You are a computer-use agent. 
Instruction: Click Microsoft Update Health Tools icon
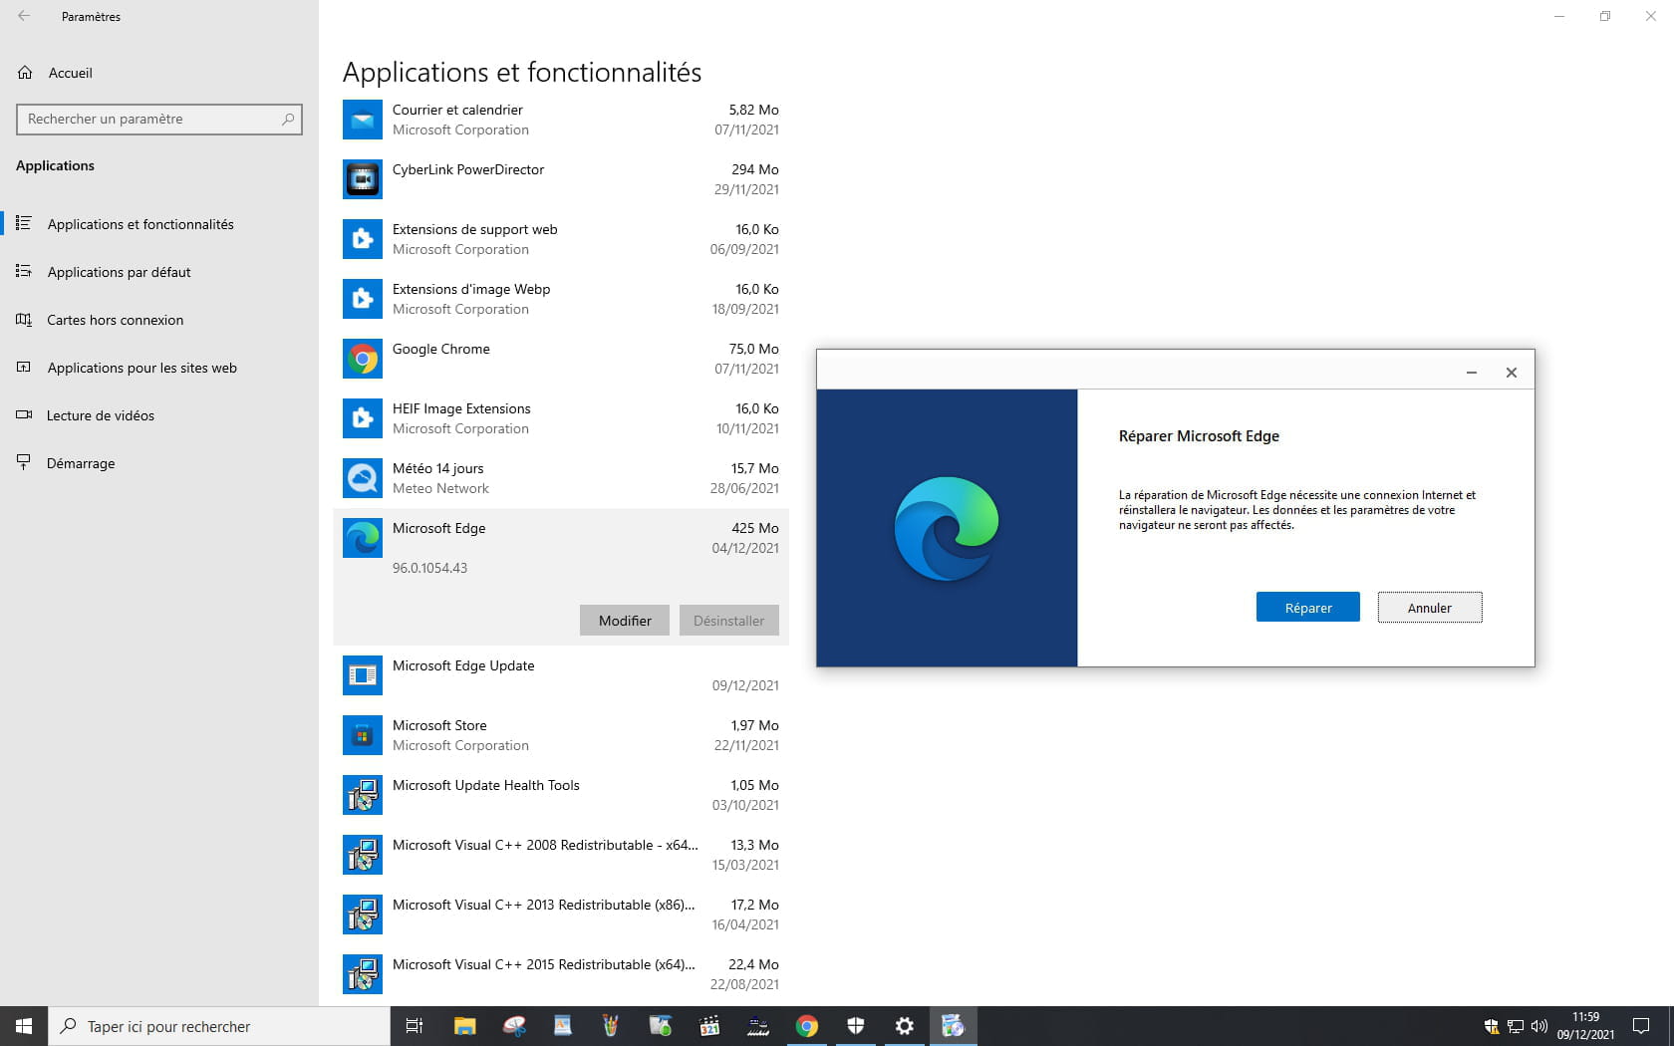363,795
